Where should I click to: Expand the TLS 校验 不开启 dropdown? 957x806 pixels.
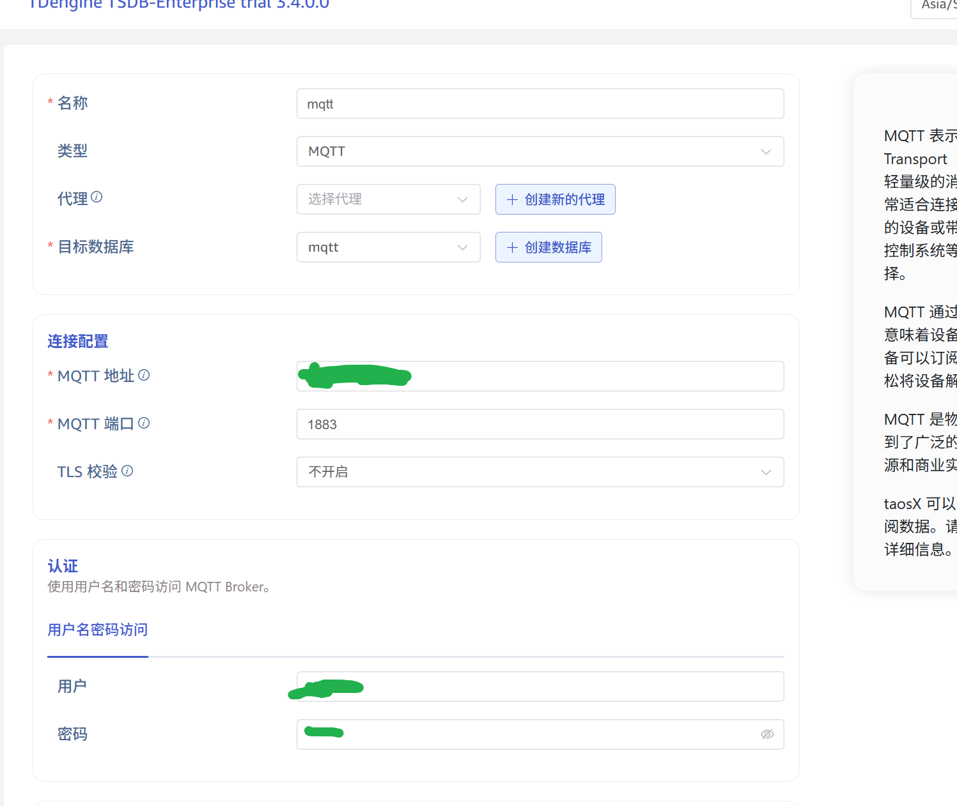[540, 472]
